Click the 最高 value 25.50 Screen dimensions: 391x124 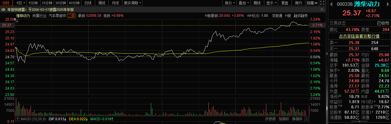pos(354,76)
